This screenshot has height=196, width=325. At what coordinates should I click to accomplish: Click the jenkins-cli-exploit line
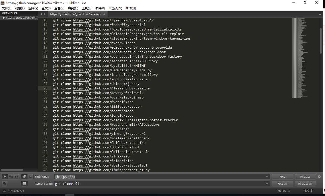118,34
